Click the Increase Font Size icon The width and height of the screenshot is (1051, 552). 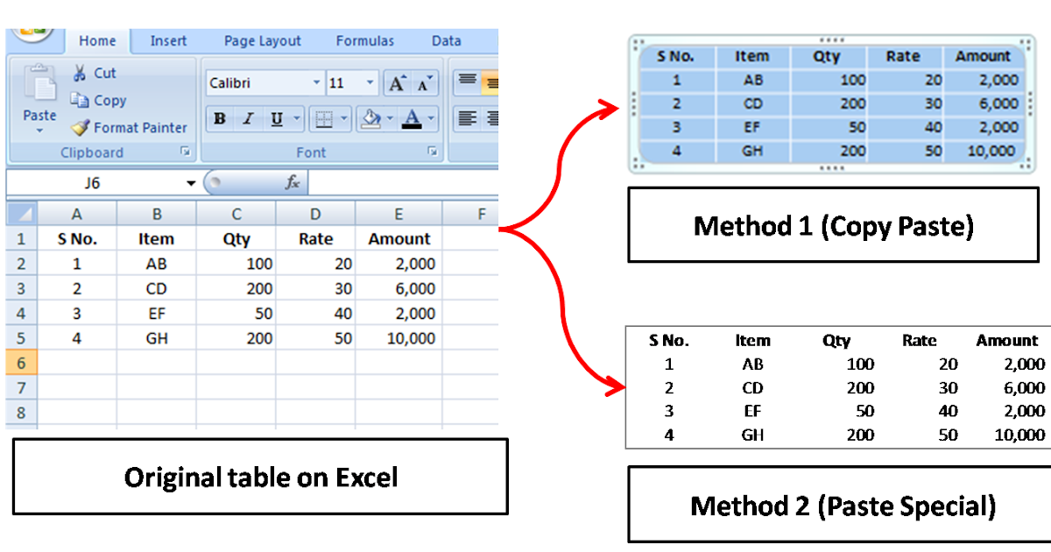[396, 81]
